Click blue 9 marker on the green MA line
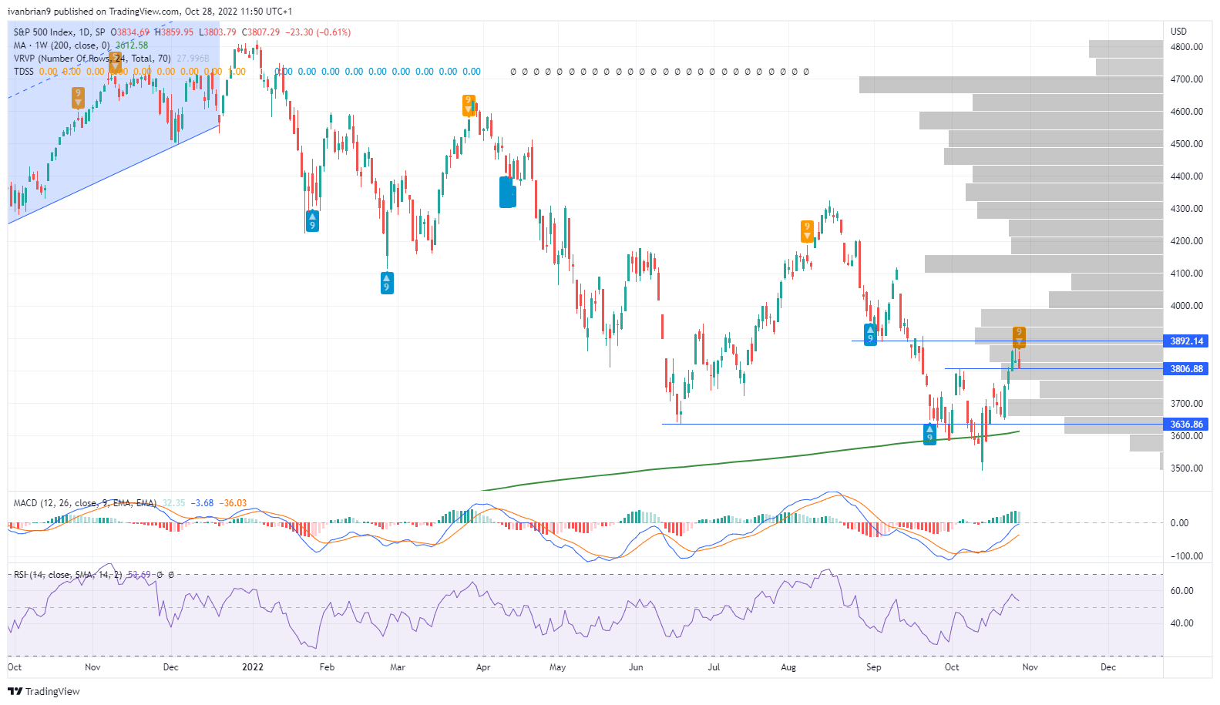 [929, 433]
